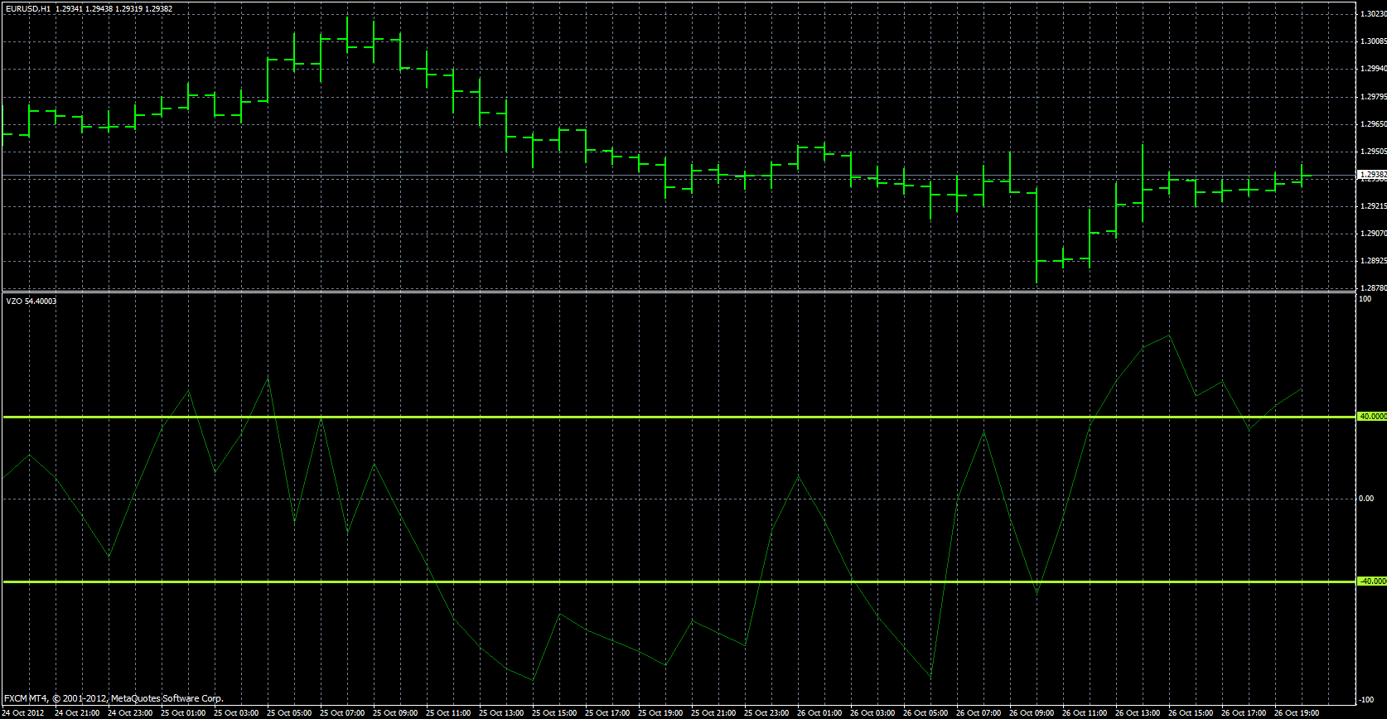
Task: Click the 24 Oct 21:00 time label
Action: tap(77, 713)
